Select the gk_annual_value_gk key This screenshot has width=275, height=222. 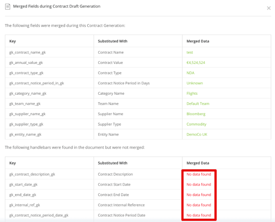point(26,63)
